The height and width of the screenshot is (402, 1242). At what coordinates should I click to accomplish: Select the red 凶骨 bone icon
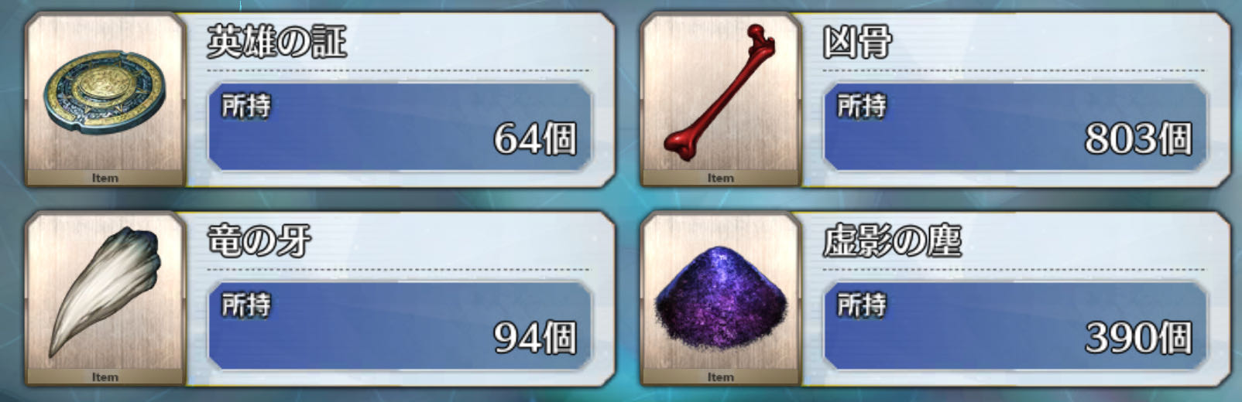pos(719,91)
